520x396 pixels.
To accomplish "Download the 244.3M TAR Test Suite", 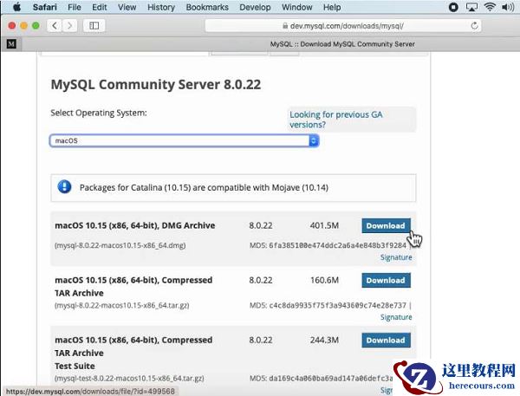I will (386, 341).
